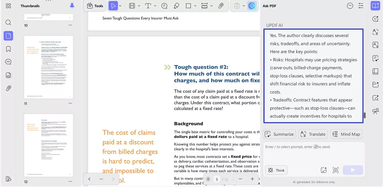
Task: Pin the Thumbnails panel
Action: pos(72,6)
